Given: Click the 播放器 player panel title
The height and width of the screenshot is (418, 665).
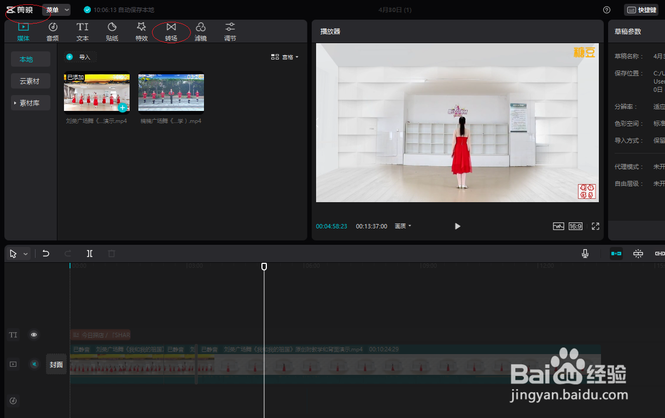Looking at the screenshot, I should coord(330,32).
